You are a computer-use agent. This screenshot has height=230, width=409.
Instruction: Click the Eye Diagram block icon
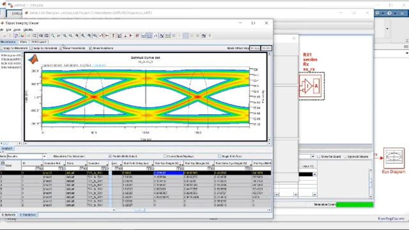pos(394,158)
